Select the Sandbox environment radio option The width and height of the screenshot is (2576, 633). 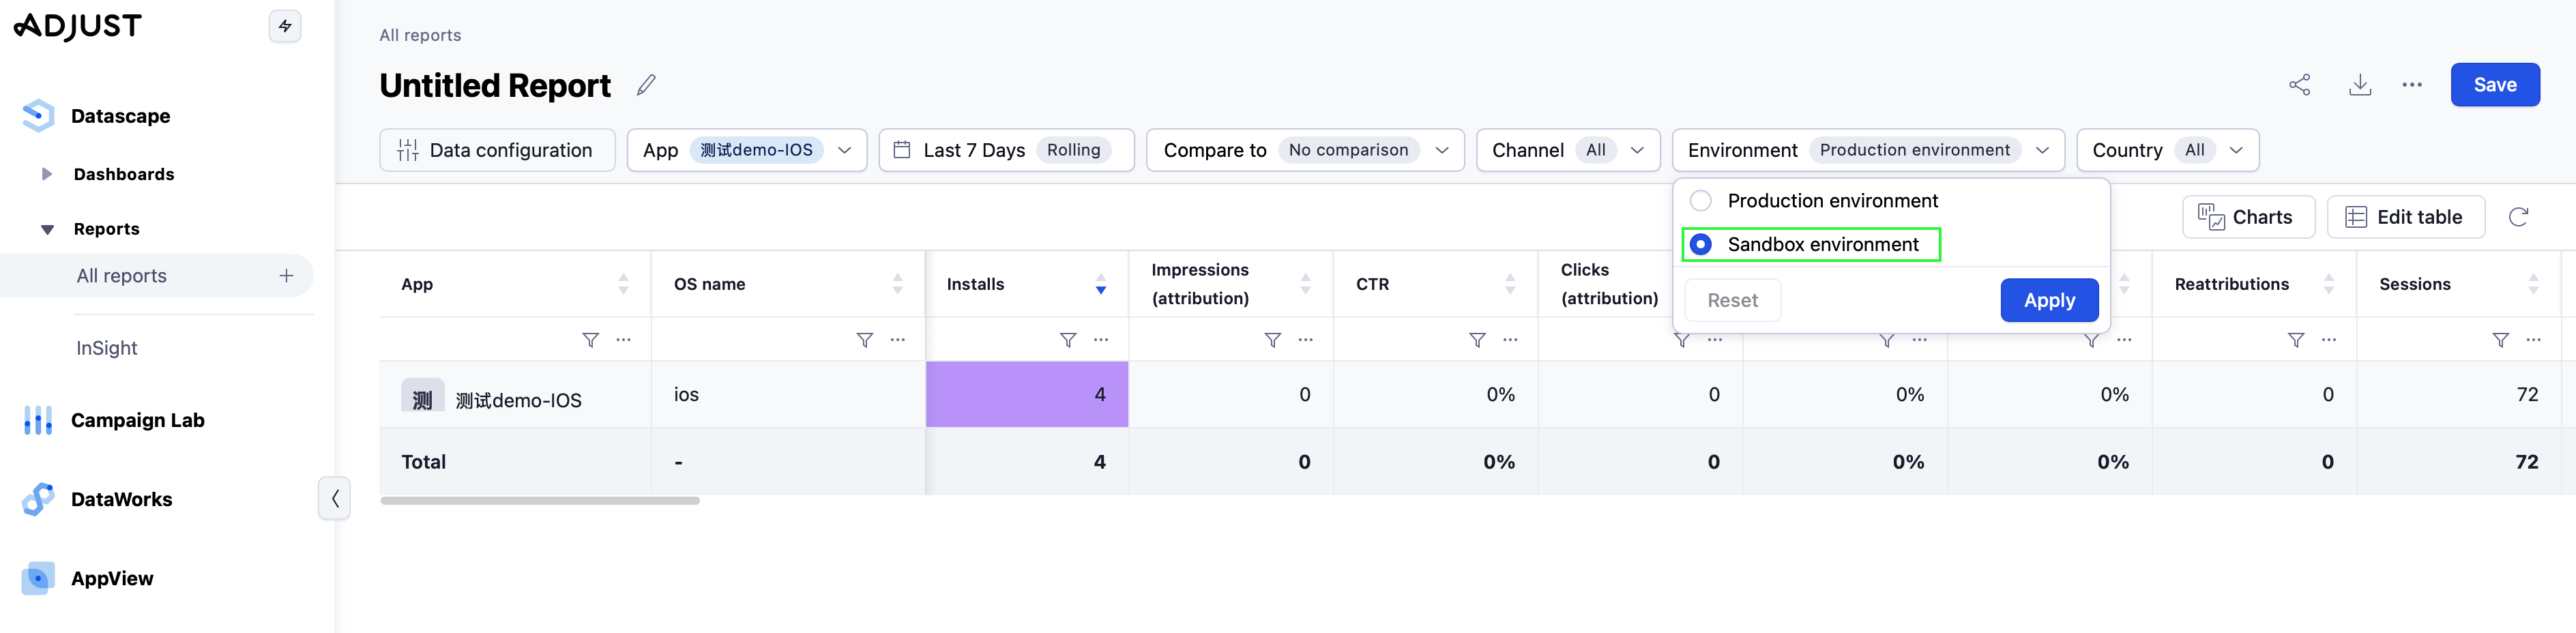[x=1700, y=245]
